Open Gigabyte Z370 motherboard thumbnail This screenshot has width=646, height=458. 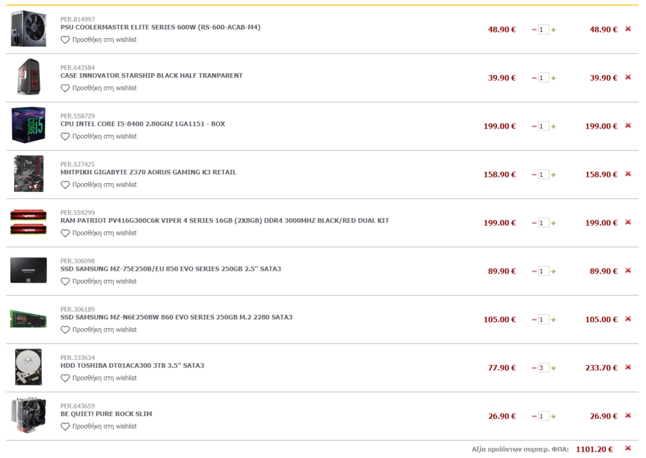click(29, 174)
